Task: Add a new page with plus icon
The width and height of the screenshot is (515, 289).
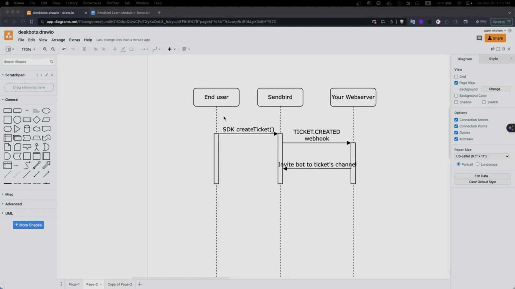Action: tap(139, 284)
